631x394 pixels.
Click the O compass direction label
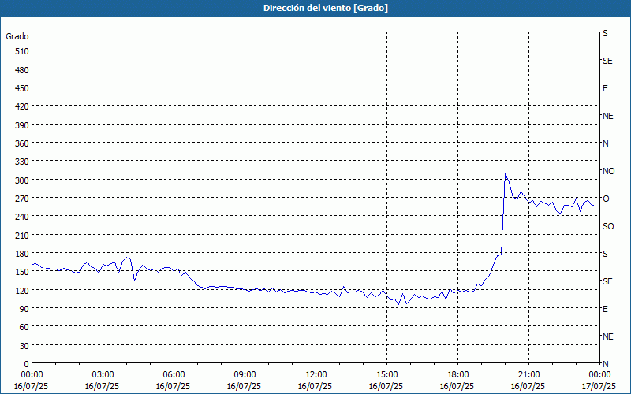click(x=606, y=199)
